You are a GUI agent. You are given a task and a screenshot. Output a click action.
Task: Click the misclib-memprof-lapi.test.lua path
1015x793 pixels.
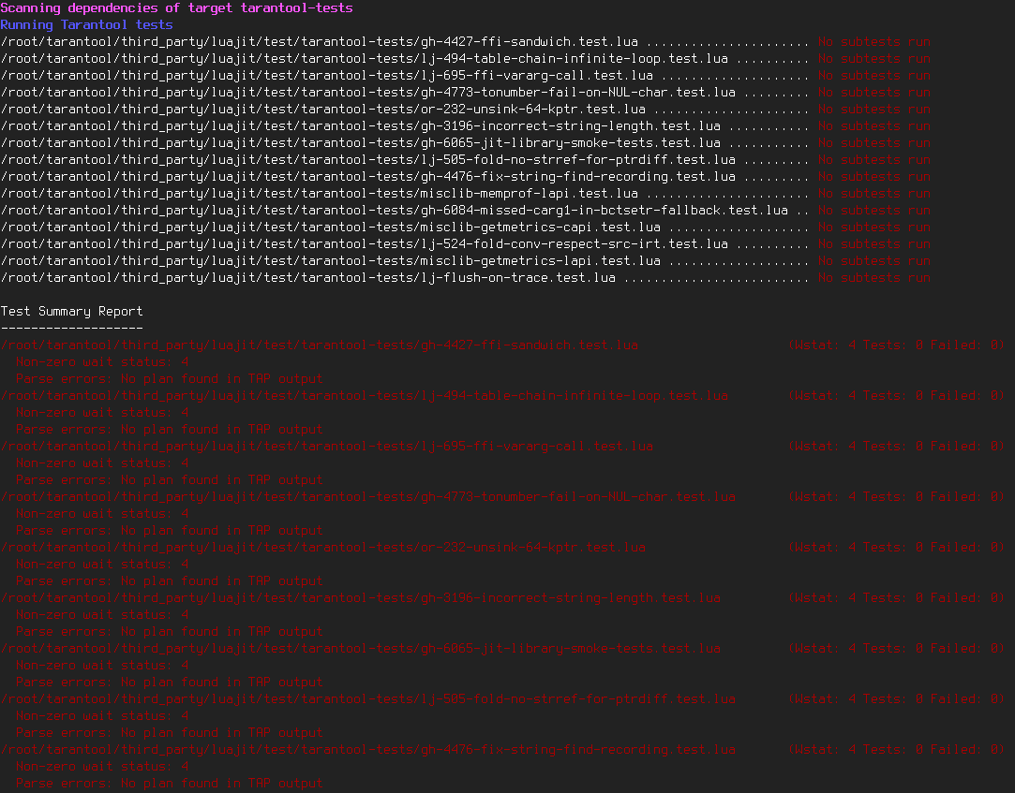[320, 194]
